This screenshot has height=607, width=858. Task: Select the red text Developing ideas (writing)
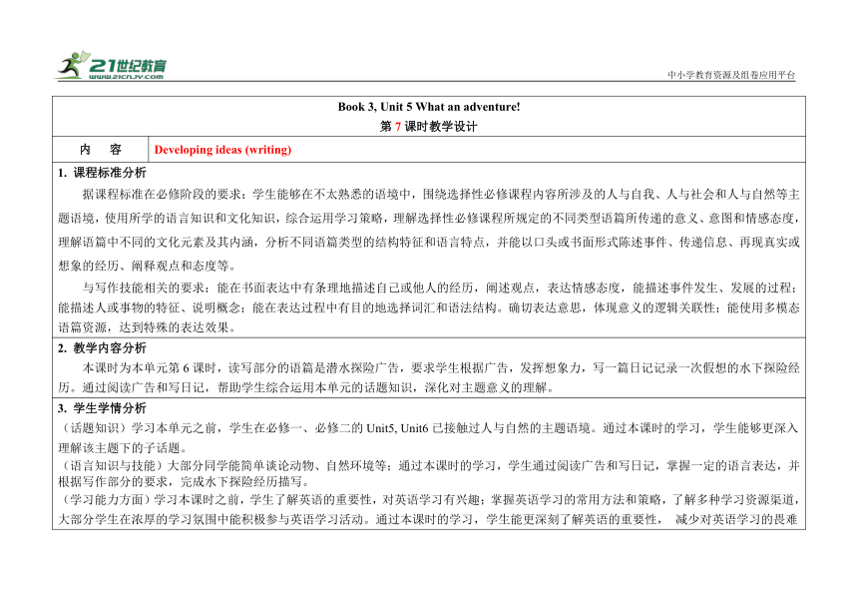(x=222, y=150)
